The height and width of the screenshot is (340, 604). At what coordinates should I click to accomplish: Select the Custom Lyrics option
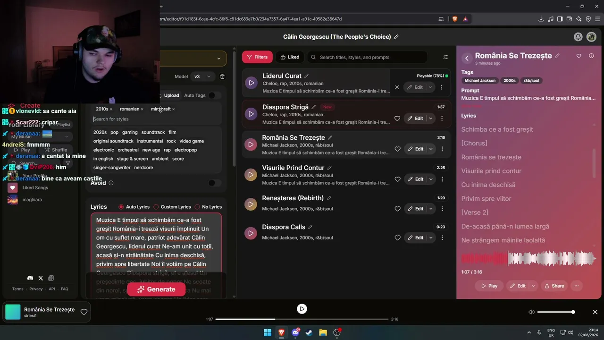pos(172,207)
